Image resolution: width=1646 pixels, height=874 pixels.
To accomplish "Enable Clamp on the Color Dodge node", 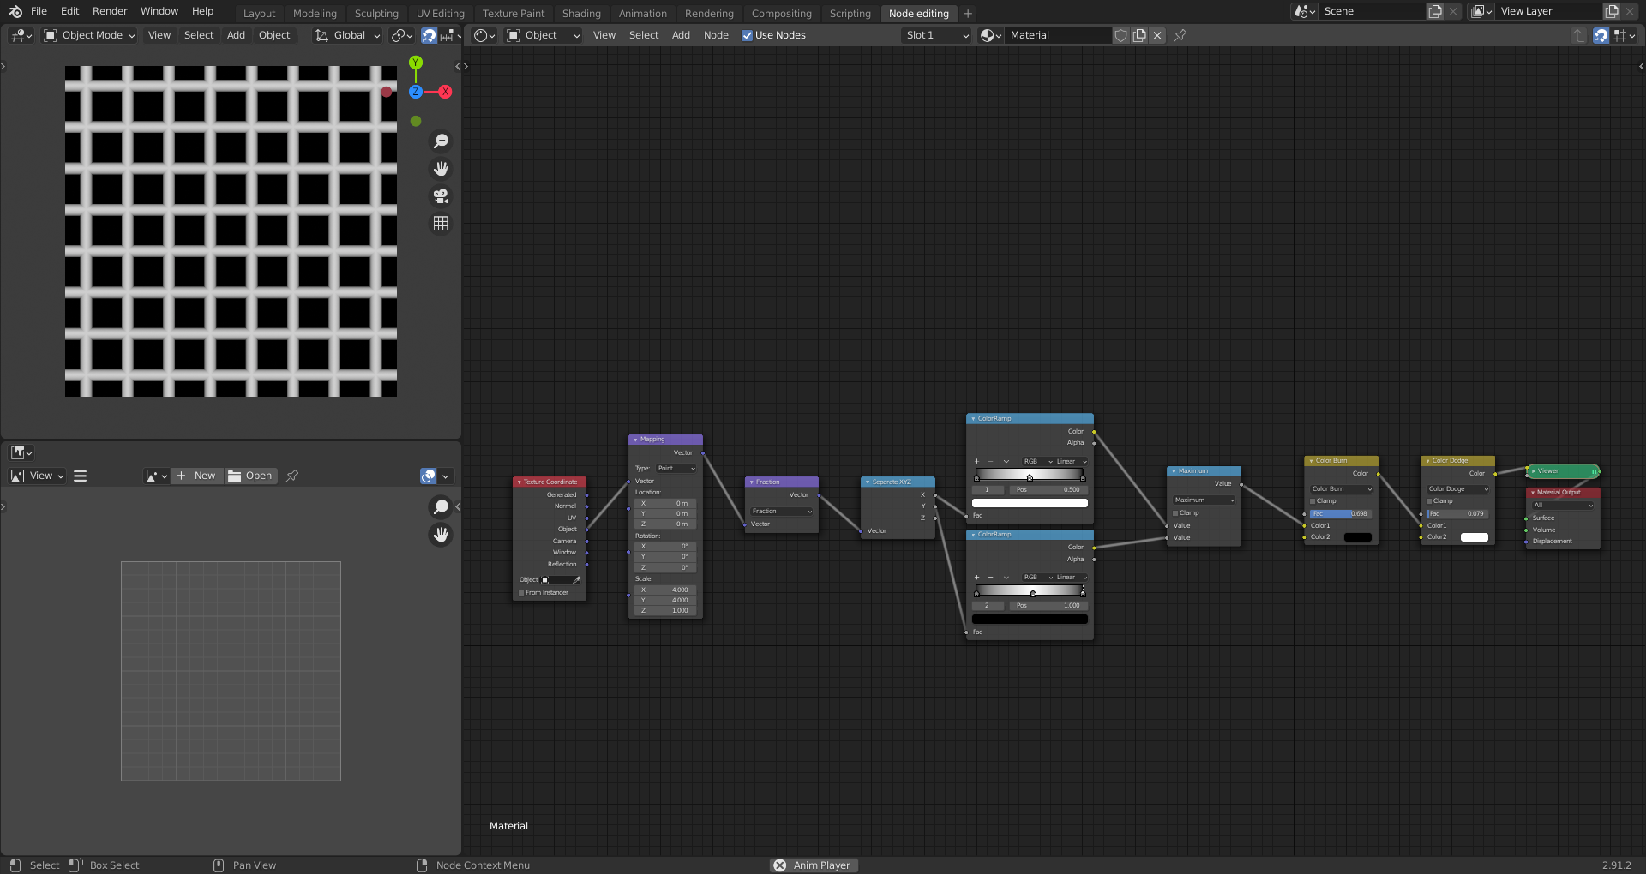I will click(x=1429, y=501).
